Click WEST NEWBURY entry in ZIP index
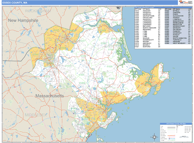Viewport: 194px width, 143px height. tap(179, 43)
